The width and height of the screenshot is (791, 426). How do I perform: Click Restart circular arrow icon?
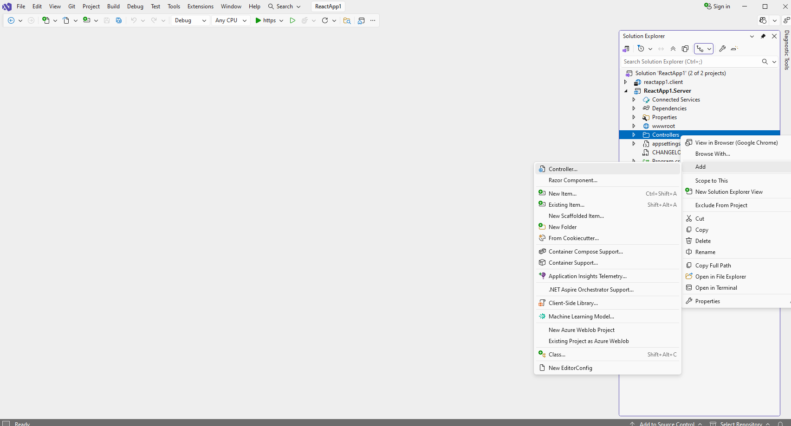point(325,20)
